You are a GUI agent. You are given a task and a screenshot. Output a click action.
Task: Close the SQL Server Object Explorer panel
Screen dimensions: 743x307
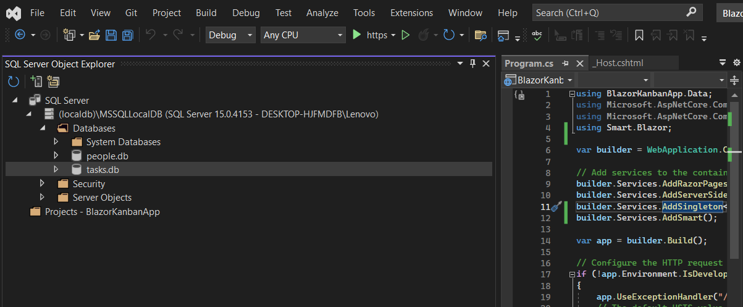485,64
